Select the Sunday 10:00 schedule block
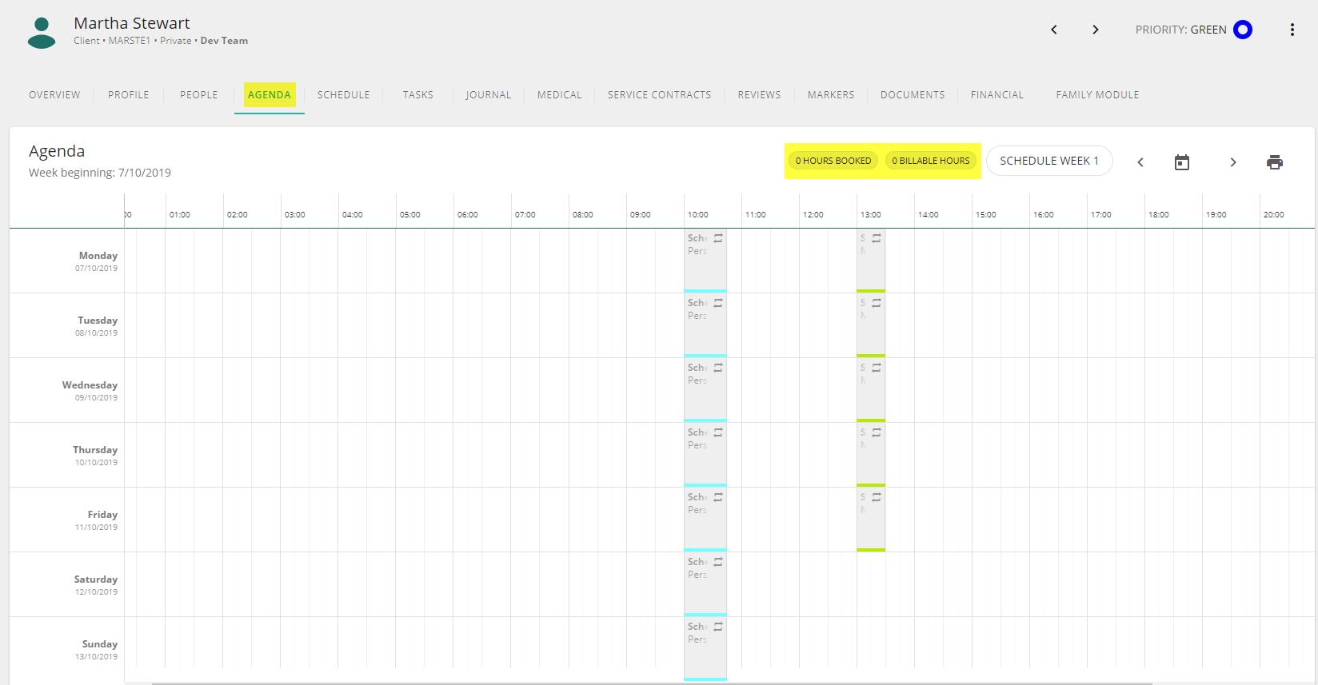The height and width of the screenshot is (685, 1318). tap(705, 649)
